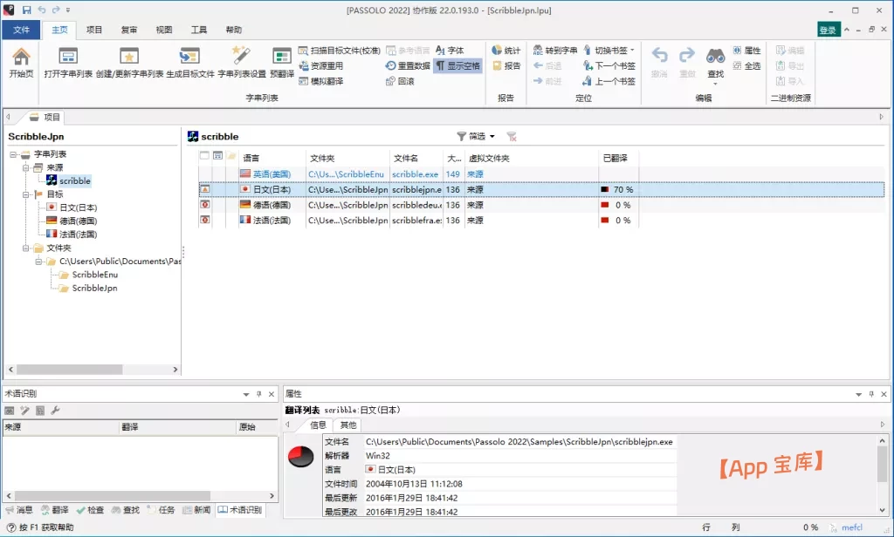Image resolution: width=894 pixels, height=537 pixels.
Task: Toggle 显示空格 show whitespace button
Action: (457, 65)
